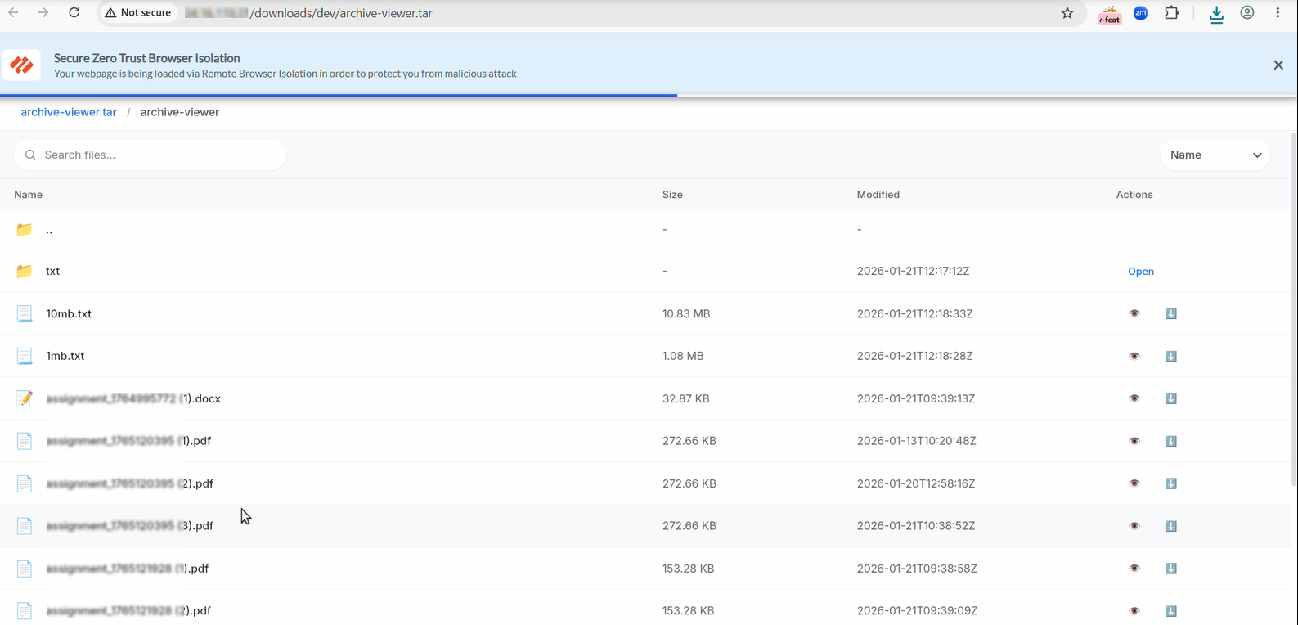Download the 1mb.txt file

click(x=1170, y=356)
